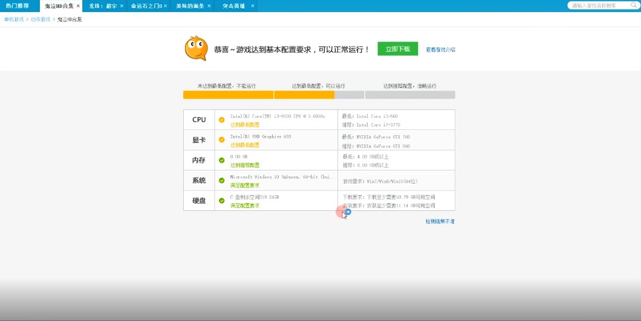
Task: Close the 美味的画条 tab
Action: pos(209,6)
